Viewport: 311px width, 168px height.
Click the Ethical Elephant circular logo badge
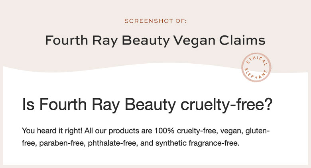click(256, 67)
